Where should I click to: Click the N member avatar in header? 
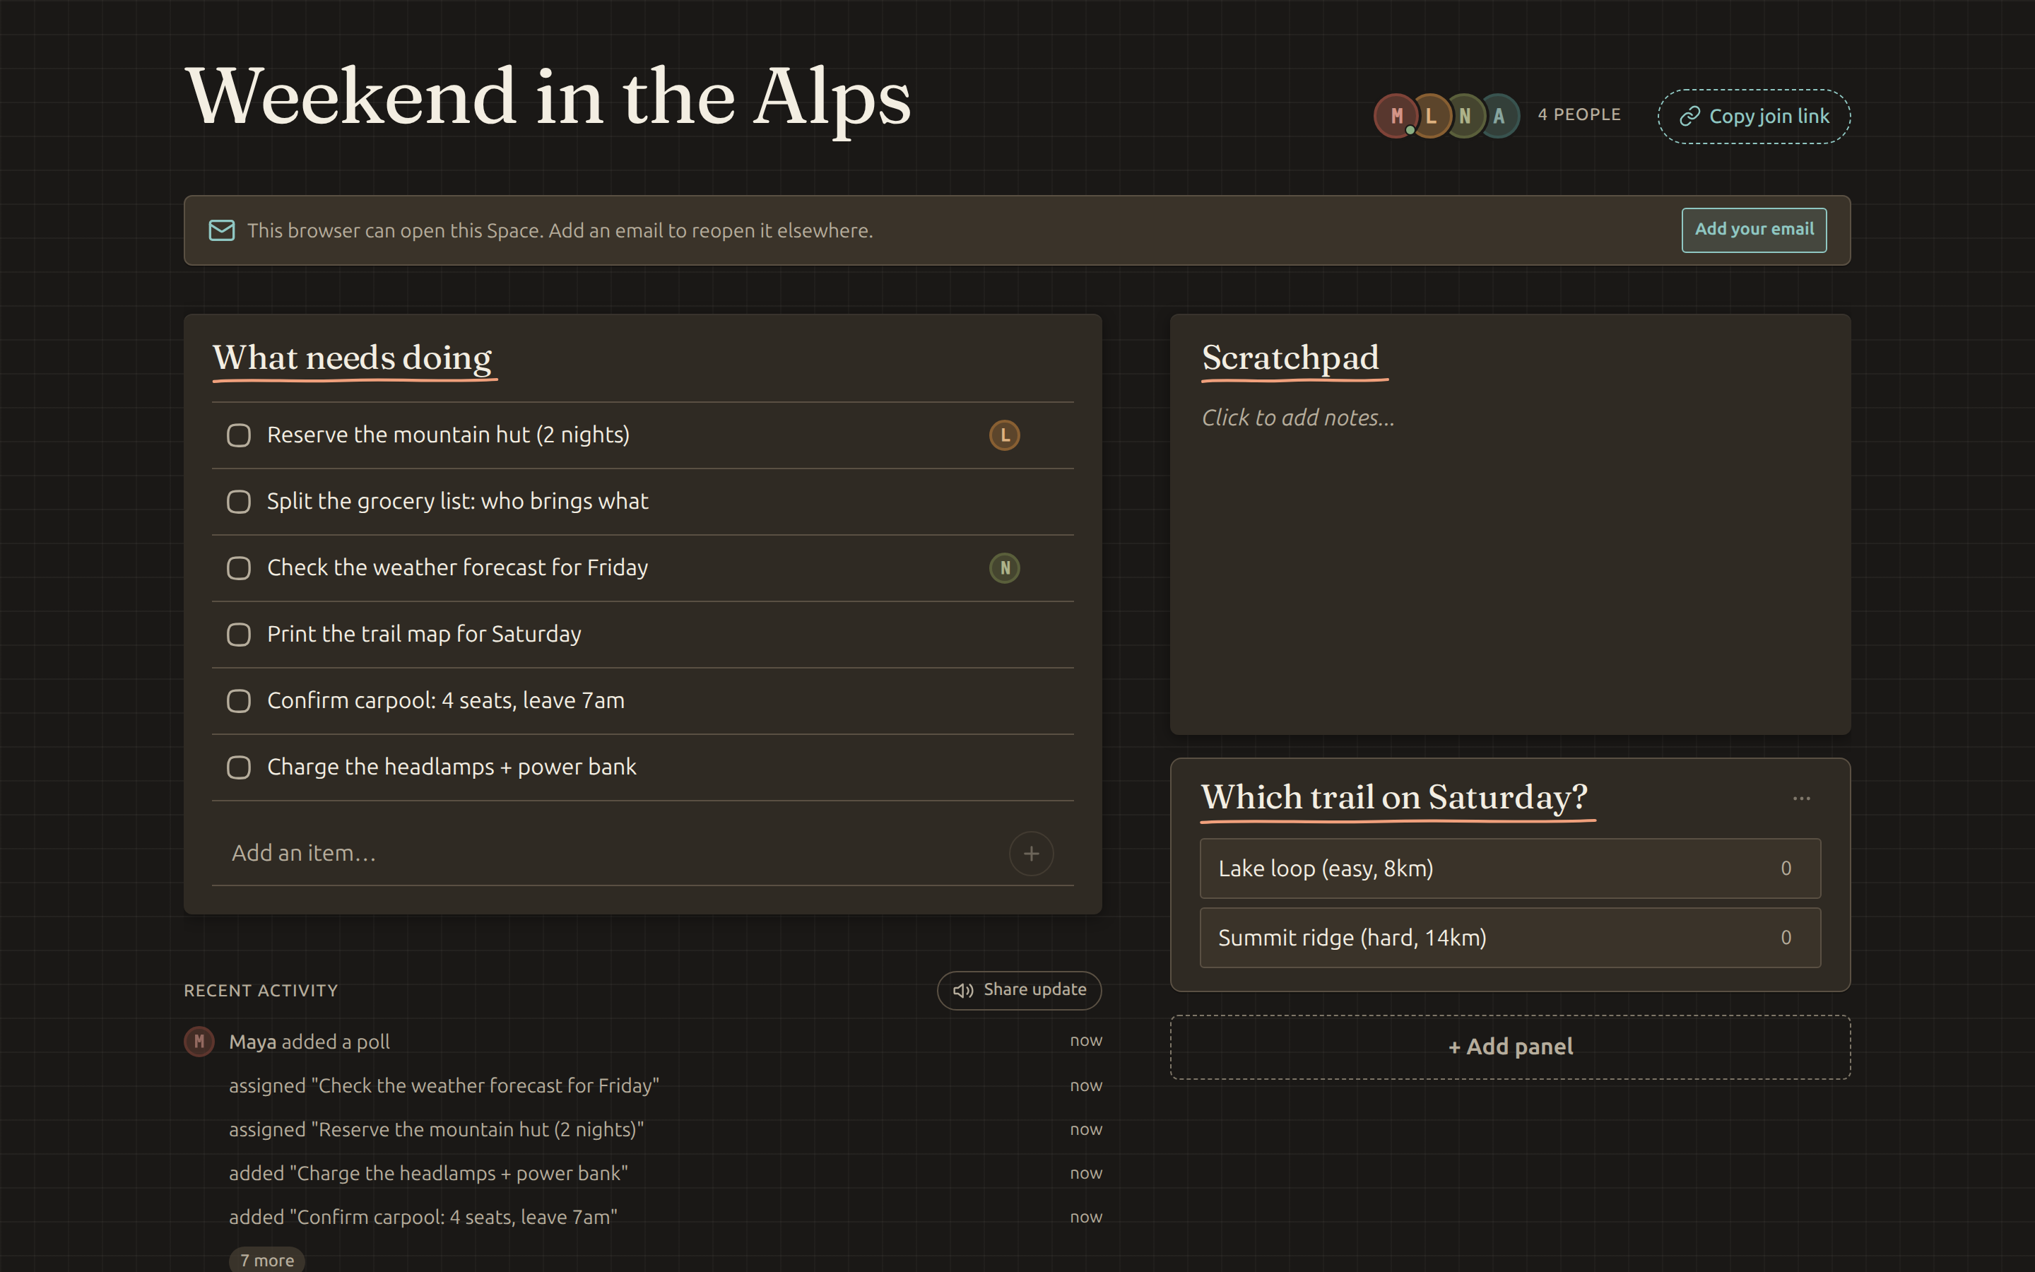1465,116
